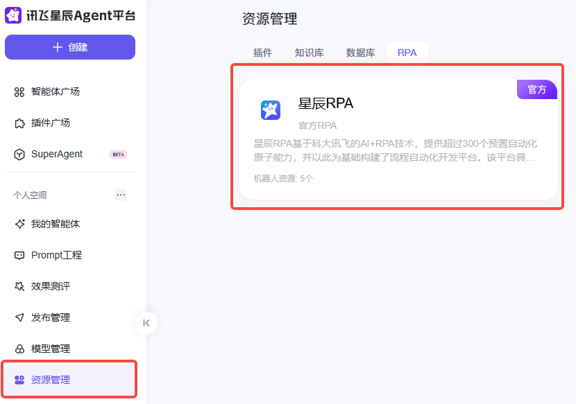Click the 智能体广场 sidebar icon
Viewport: 576px width, 404px height.
click(19, 91)
